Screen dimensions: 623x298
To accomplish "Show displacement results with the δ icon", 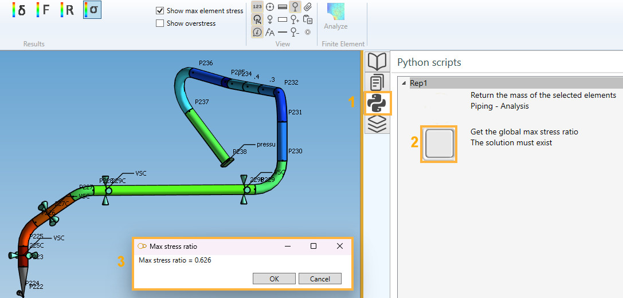I will (19, 10).
